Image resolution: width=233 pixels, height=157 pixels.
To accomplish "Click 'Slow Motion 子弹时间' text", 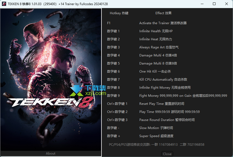I will coord(156,128).
